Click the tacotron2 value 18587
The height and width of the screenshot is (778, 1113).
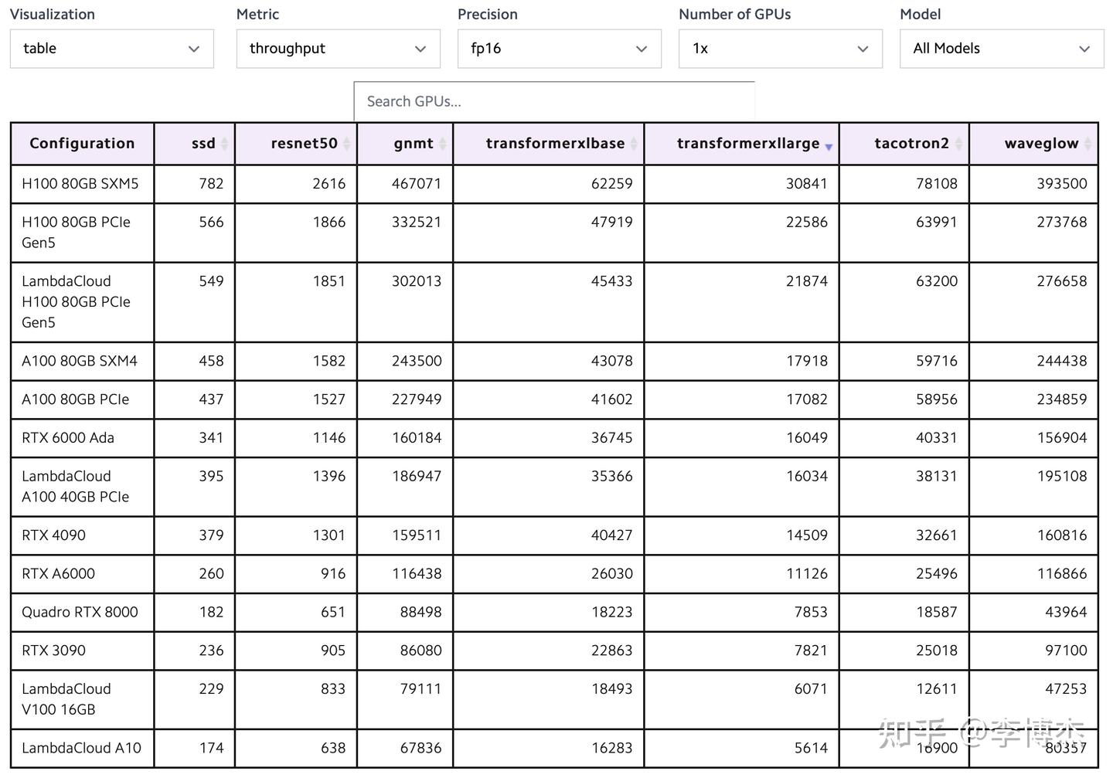937,613
